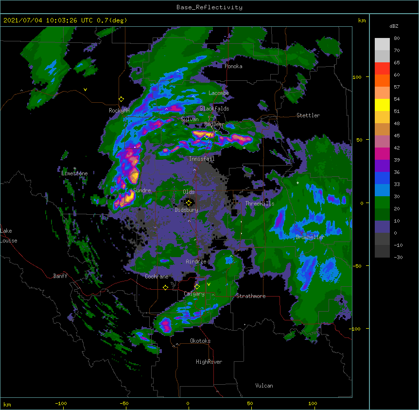
Task: Click the 80 value atop the dBZ legend
Action: 397,38
